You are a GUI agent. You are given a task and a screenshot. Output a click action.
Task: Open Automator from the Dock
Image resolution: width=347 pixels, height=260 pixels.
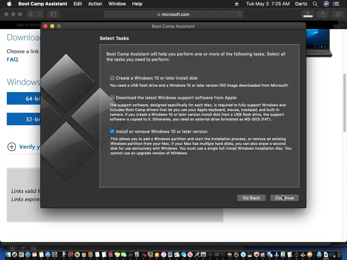[64, 255]
